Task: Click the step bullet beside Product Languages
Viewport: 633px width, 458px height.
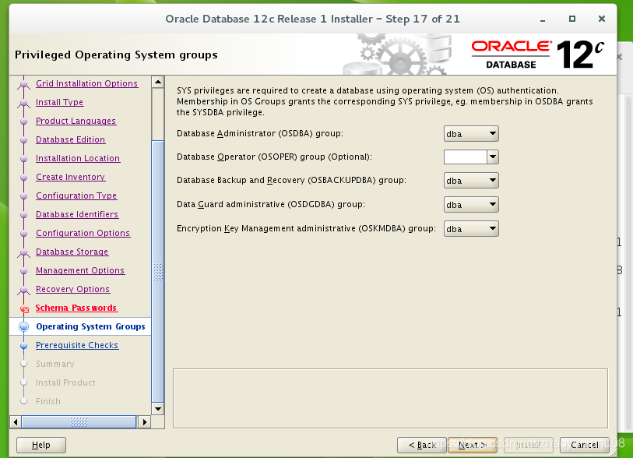Action: [x=24, y=122]
